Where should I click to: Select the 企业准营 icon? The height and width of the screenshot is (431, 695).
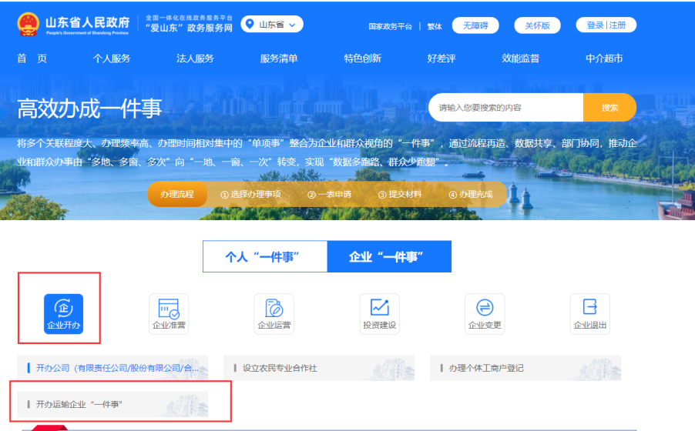point(168,308)
